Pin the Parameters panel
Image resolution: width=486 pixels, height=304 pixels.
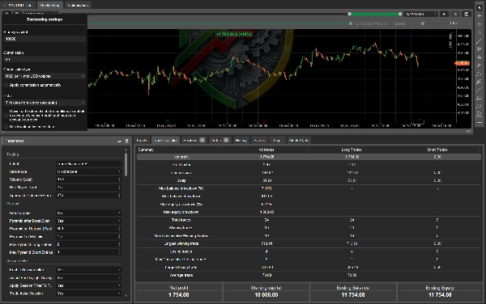click(x=119, y=141)
